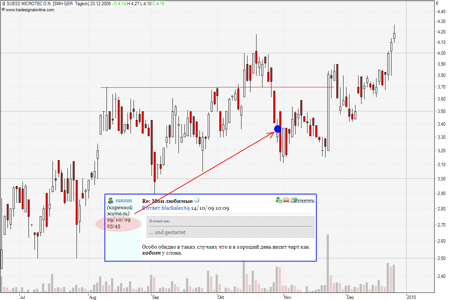Click the Okt label on the time axis
Viewport: 450px width, 300px height.
click(221, 297)
